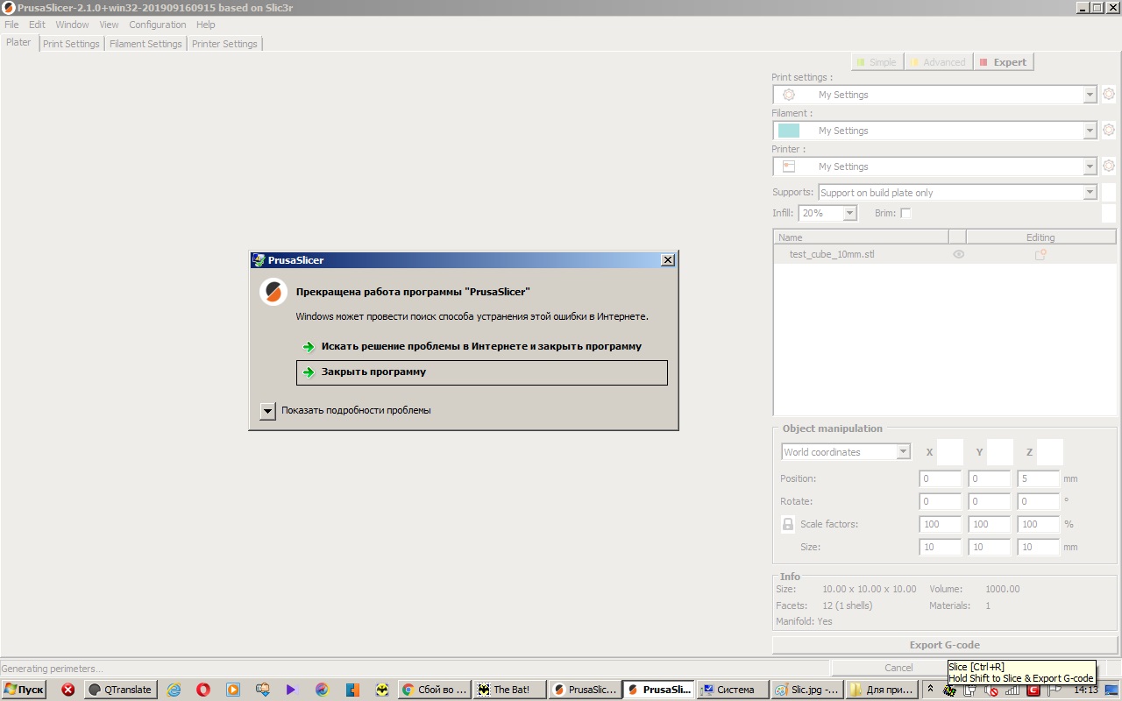Click the Filament settings gear icon

[1109, 131]
